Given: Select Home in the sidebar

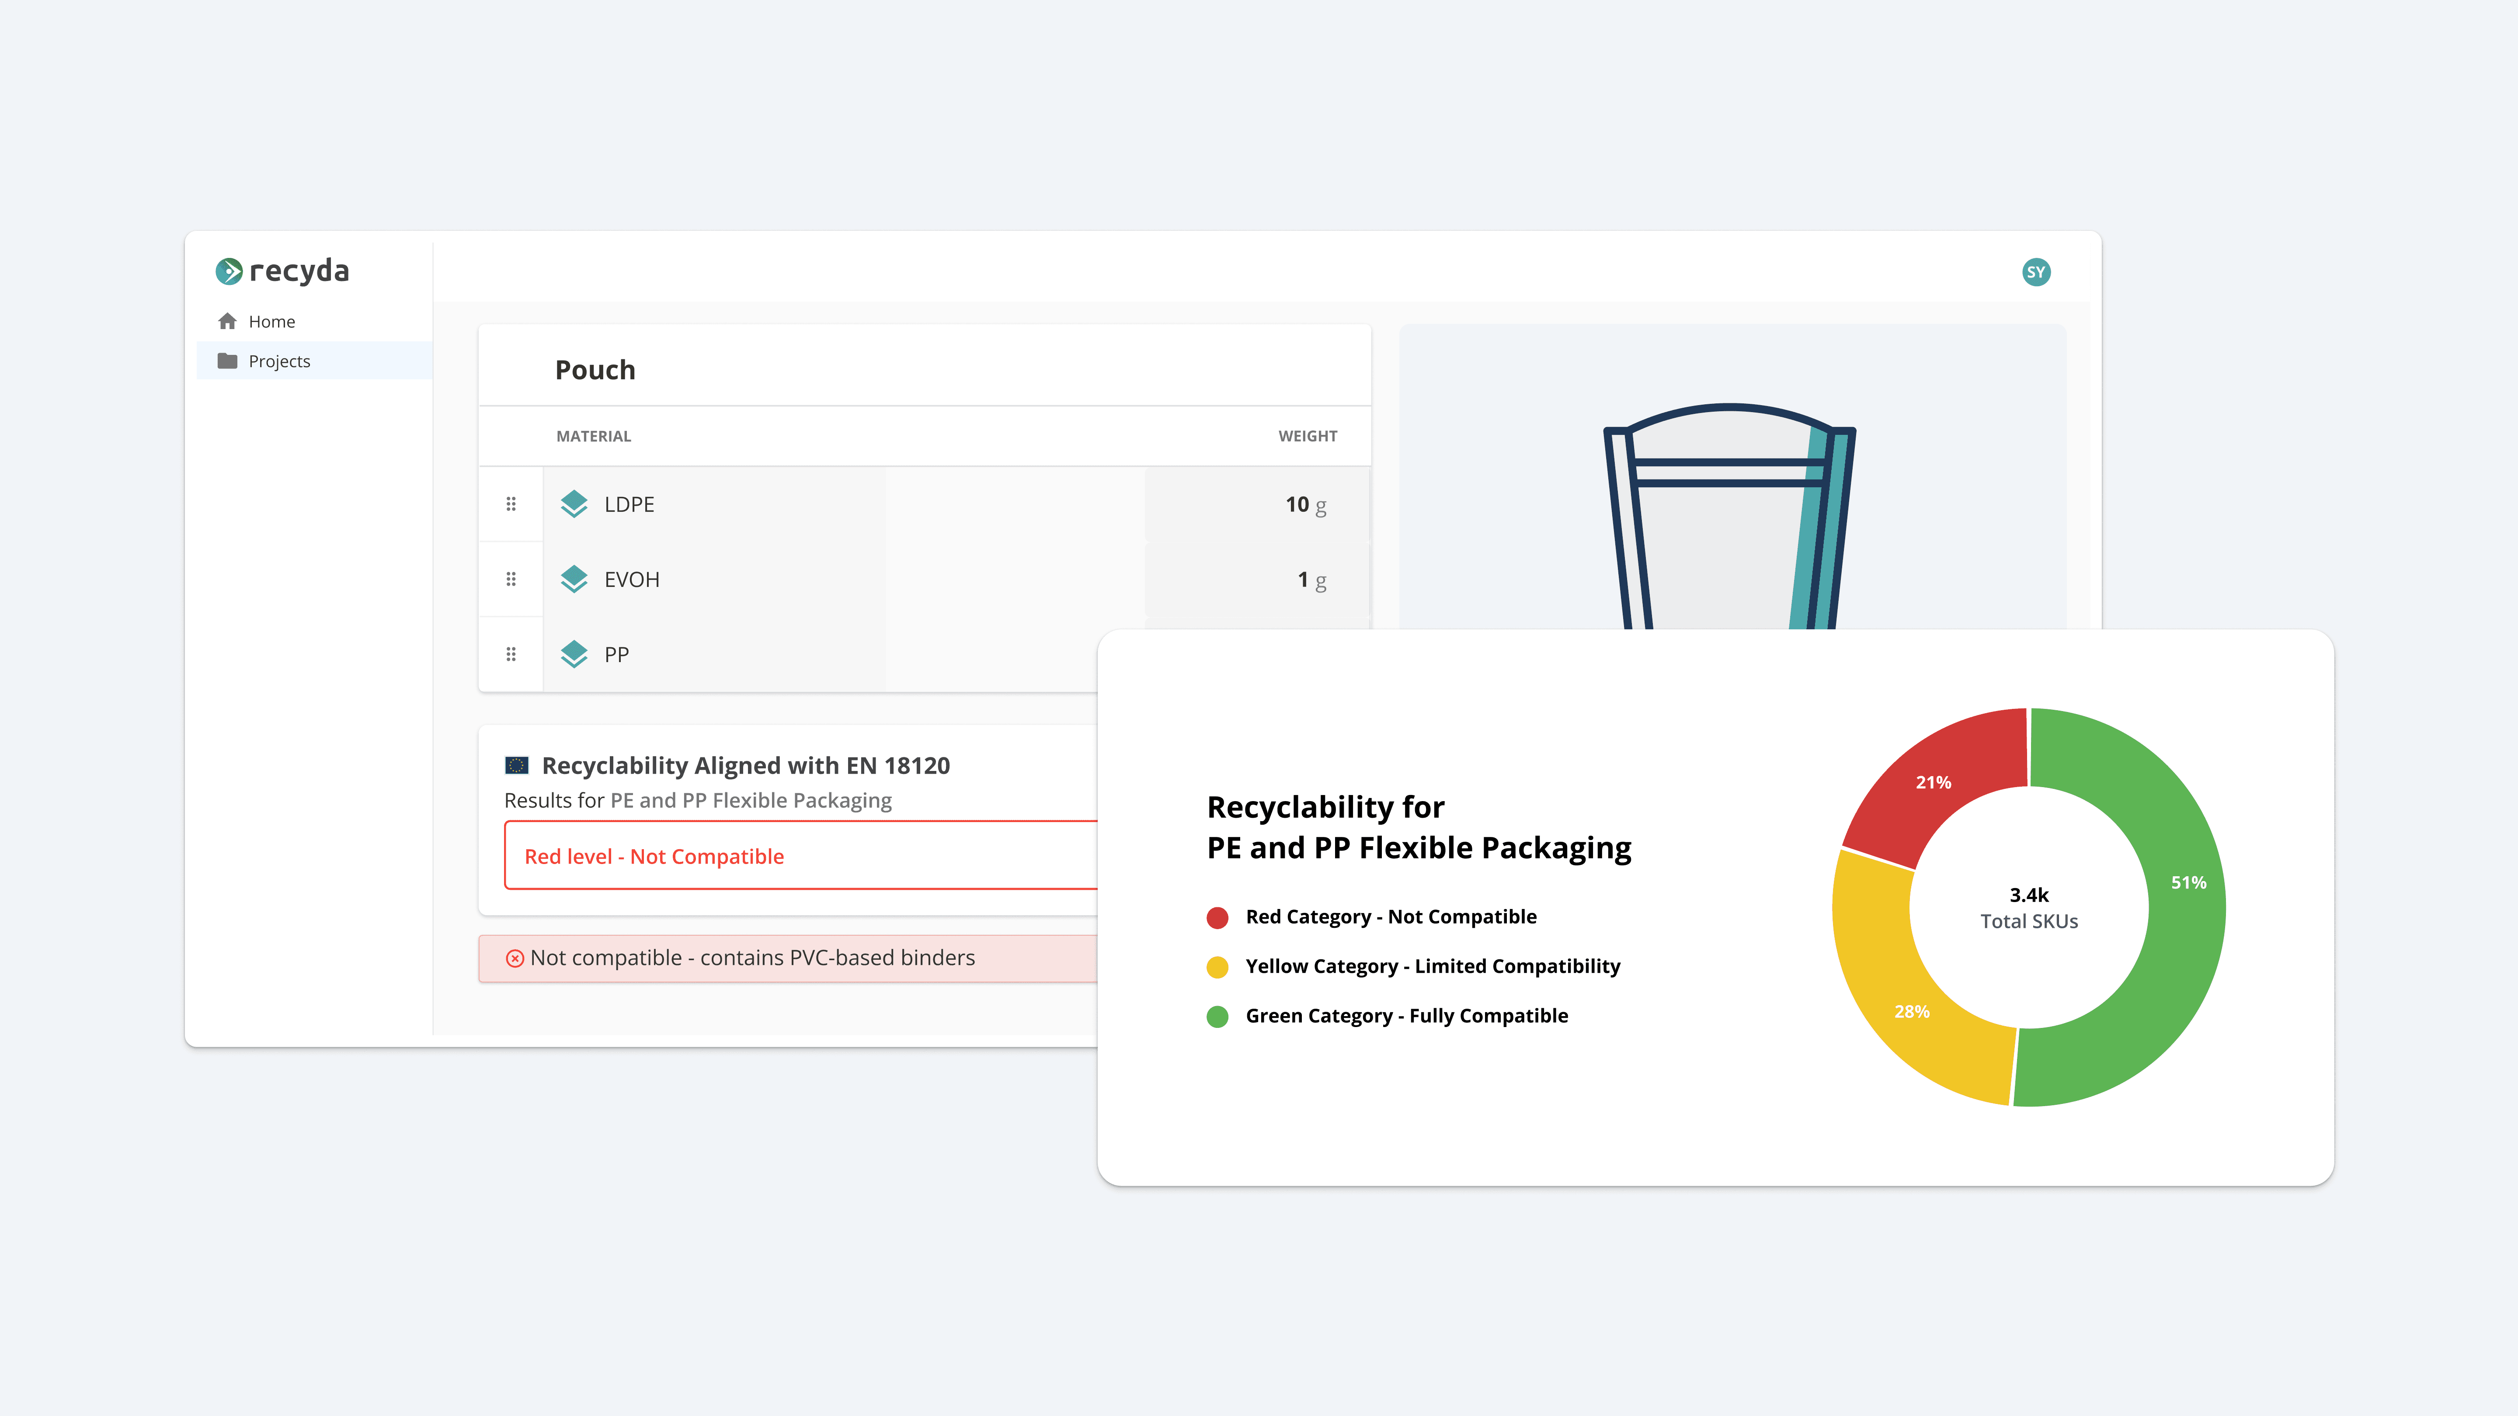Looking at the screenshot, I should pos(315,322).
